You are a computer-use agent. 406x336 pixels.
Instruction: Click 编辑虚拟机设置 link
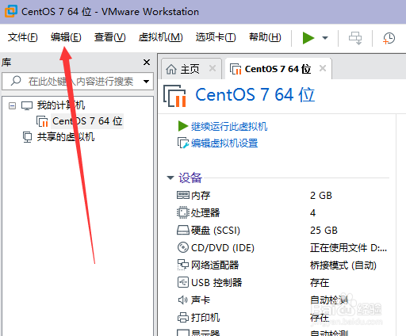click(224, 143)
